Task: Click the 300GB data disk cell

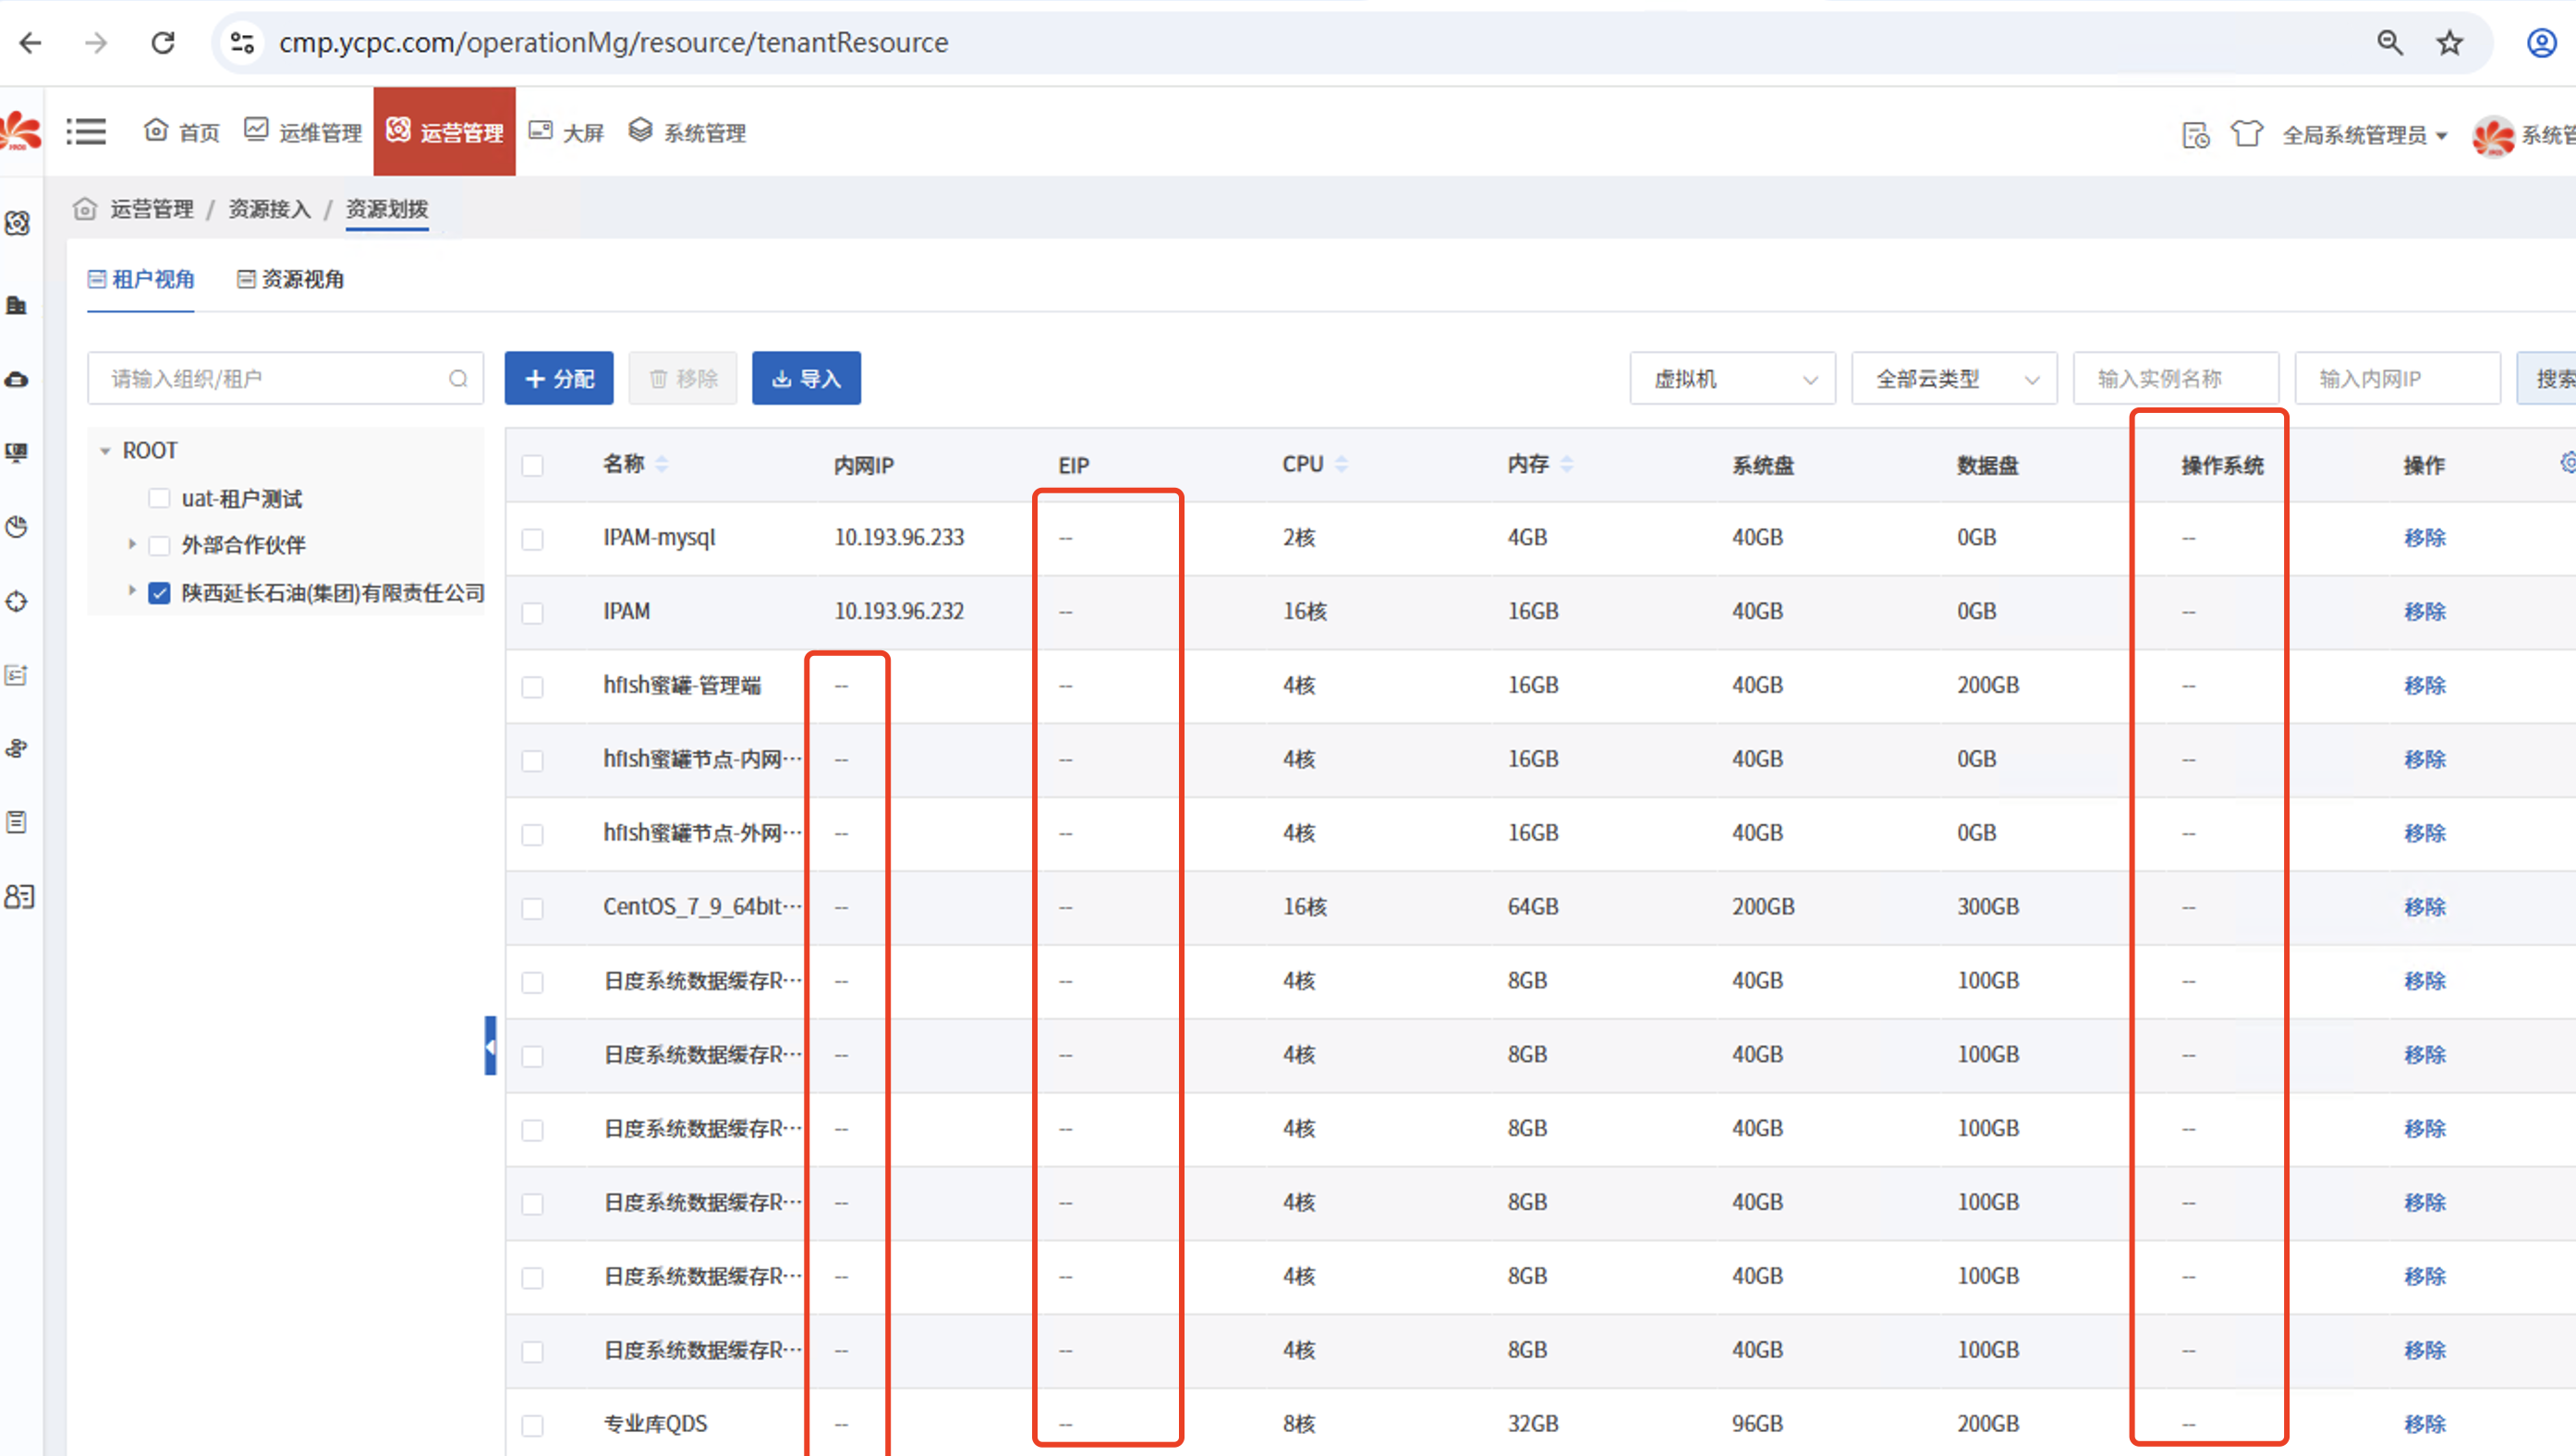Action: pos(1988,907)
